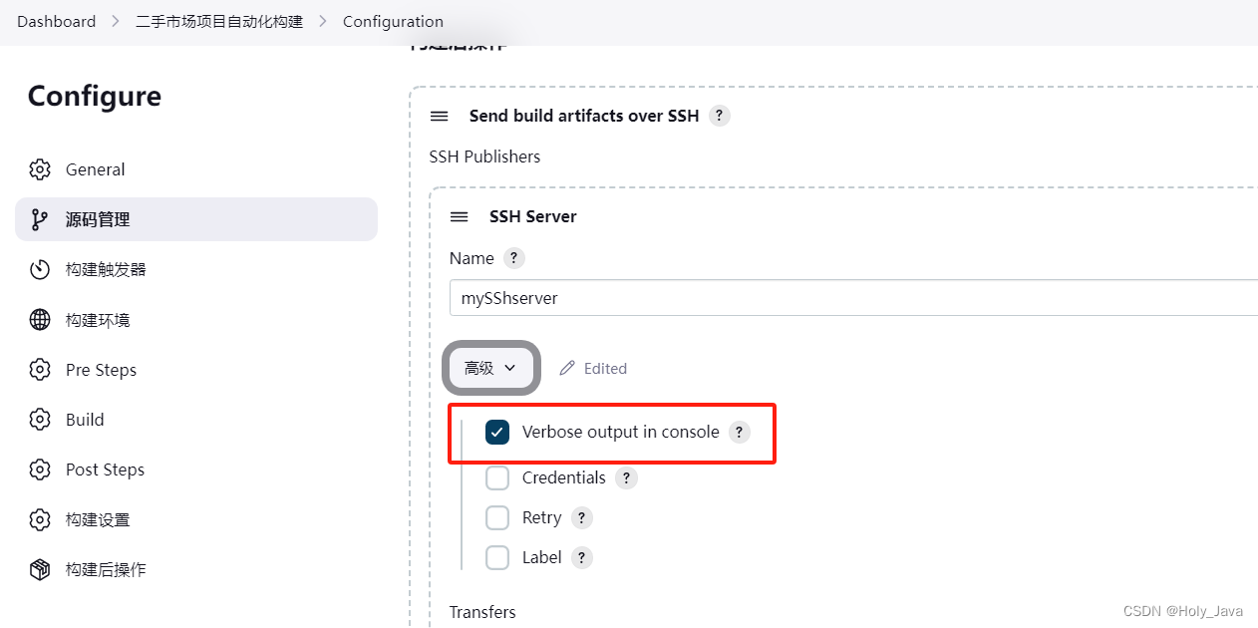This screenshot has width=1258, height=628.
Task: Click the mySShserver name input field
Action: click(x=853, y=297)
